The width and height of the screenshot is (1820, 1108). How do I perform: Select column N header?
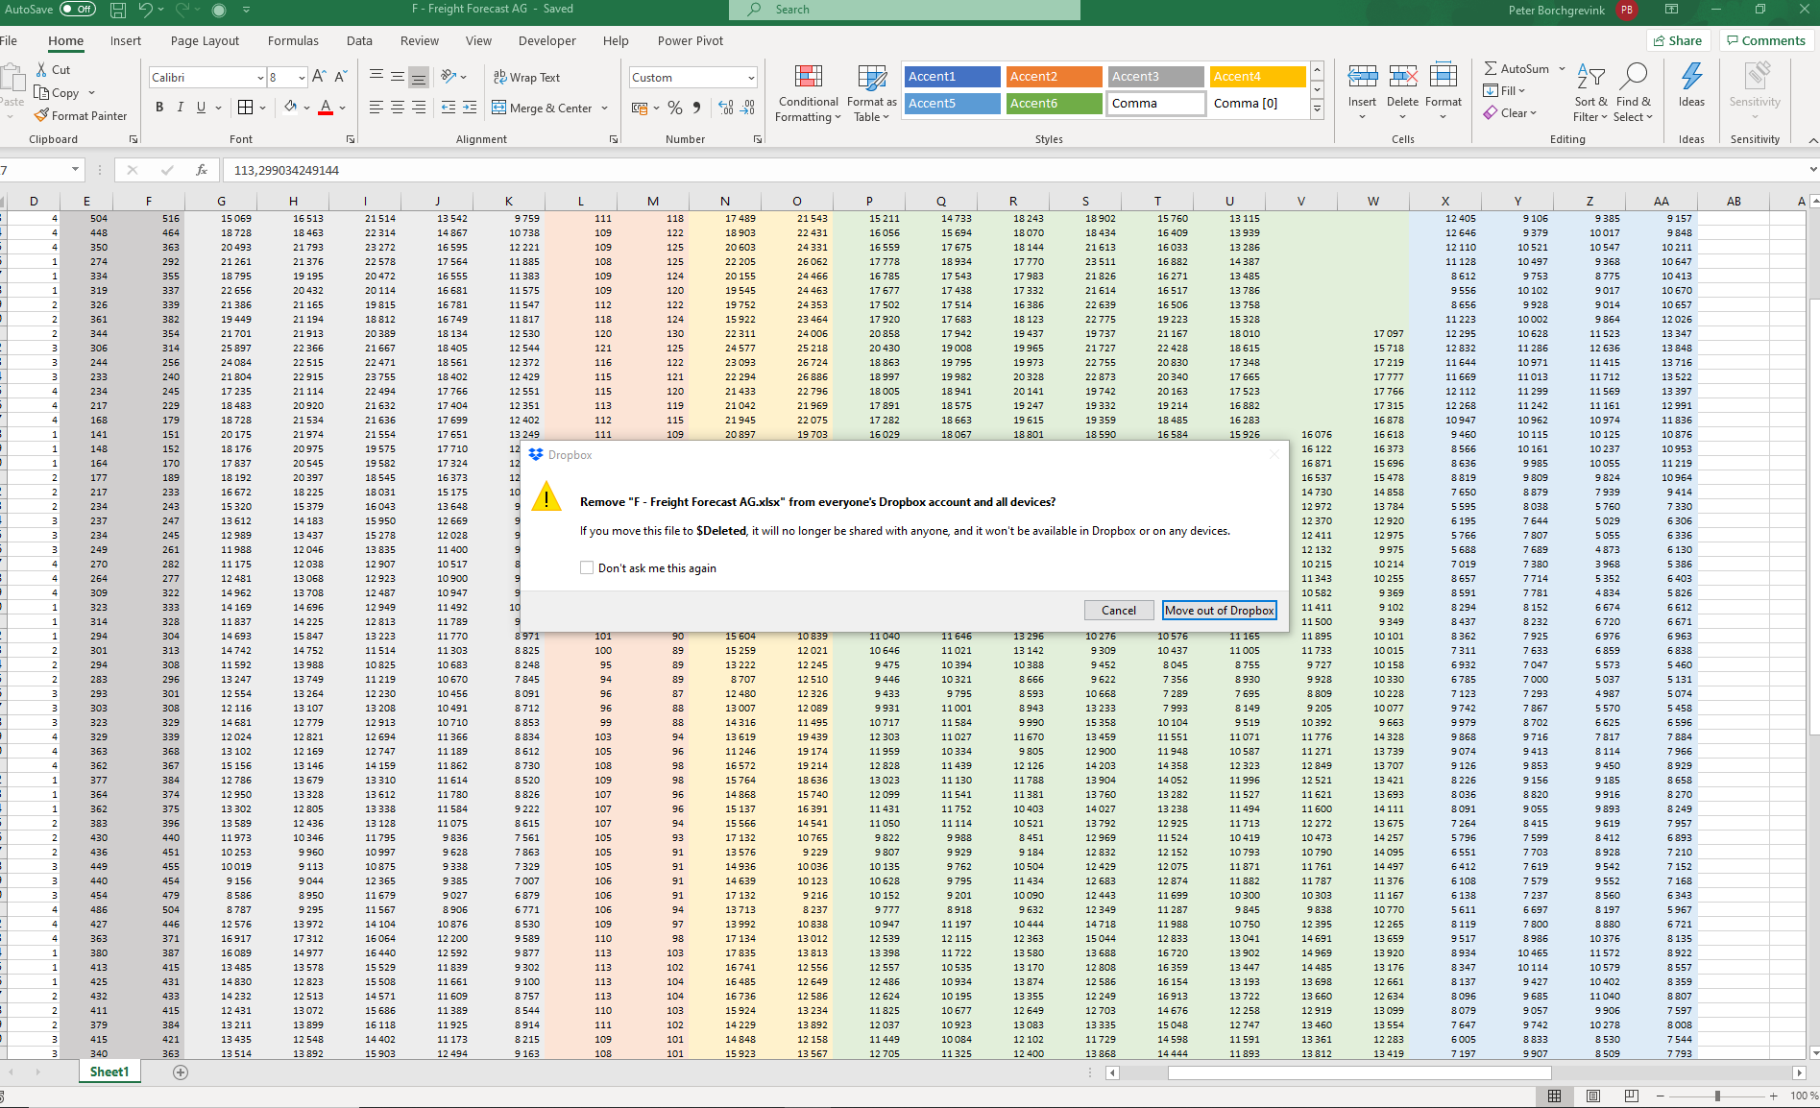[x=725, y=201]
